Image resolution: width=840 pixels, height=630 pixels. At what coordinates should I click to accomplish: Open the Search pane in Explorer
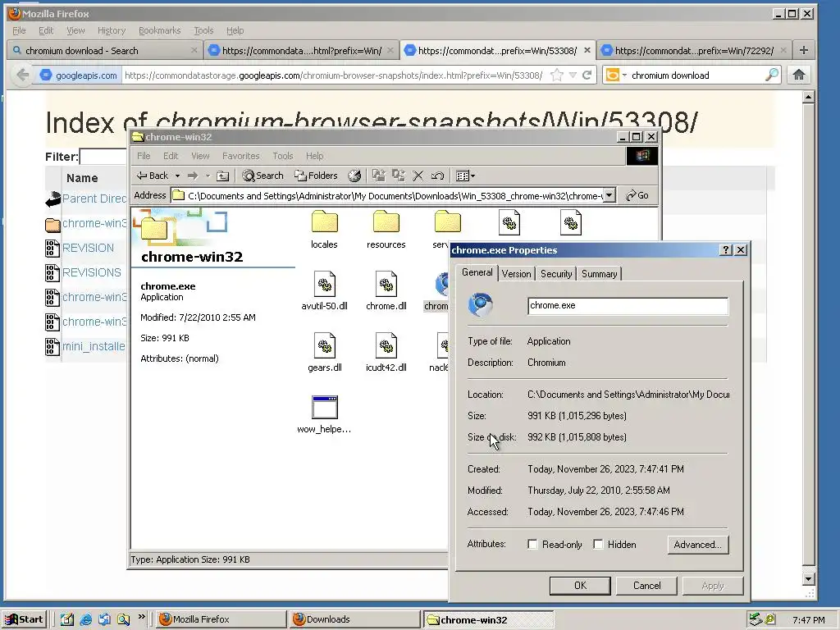262,176
